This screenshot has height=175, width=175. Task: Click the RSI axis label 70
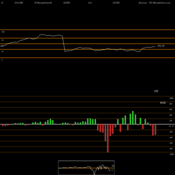[x=2, y=40]
